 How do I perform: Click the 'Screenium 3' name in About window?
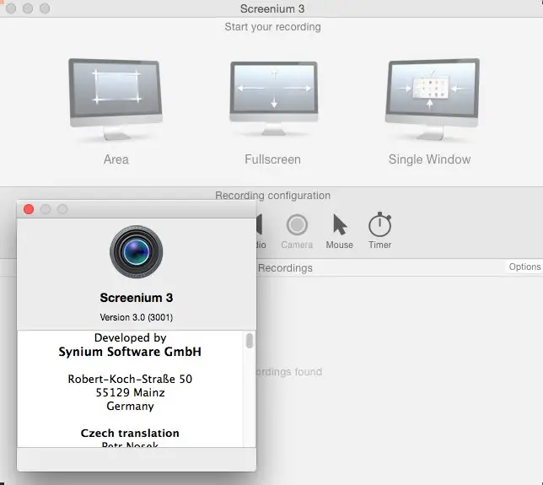[x=136, y=298]
